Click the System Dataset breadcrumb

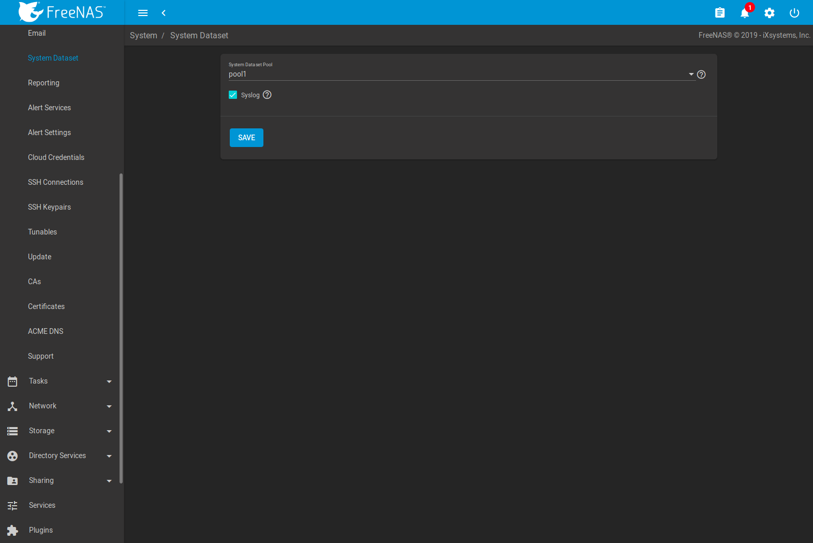[199, 35]
